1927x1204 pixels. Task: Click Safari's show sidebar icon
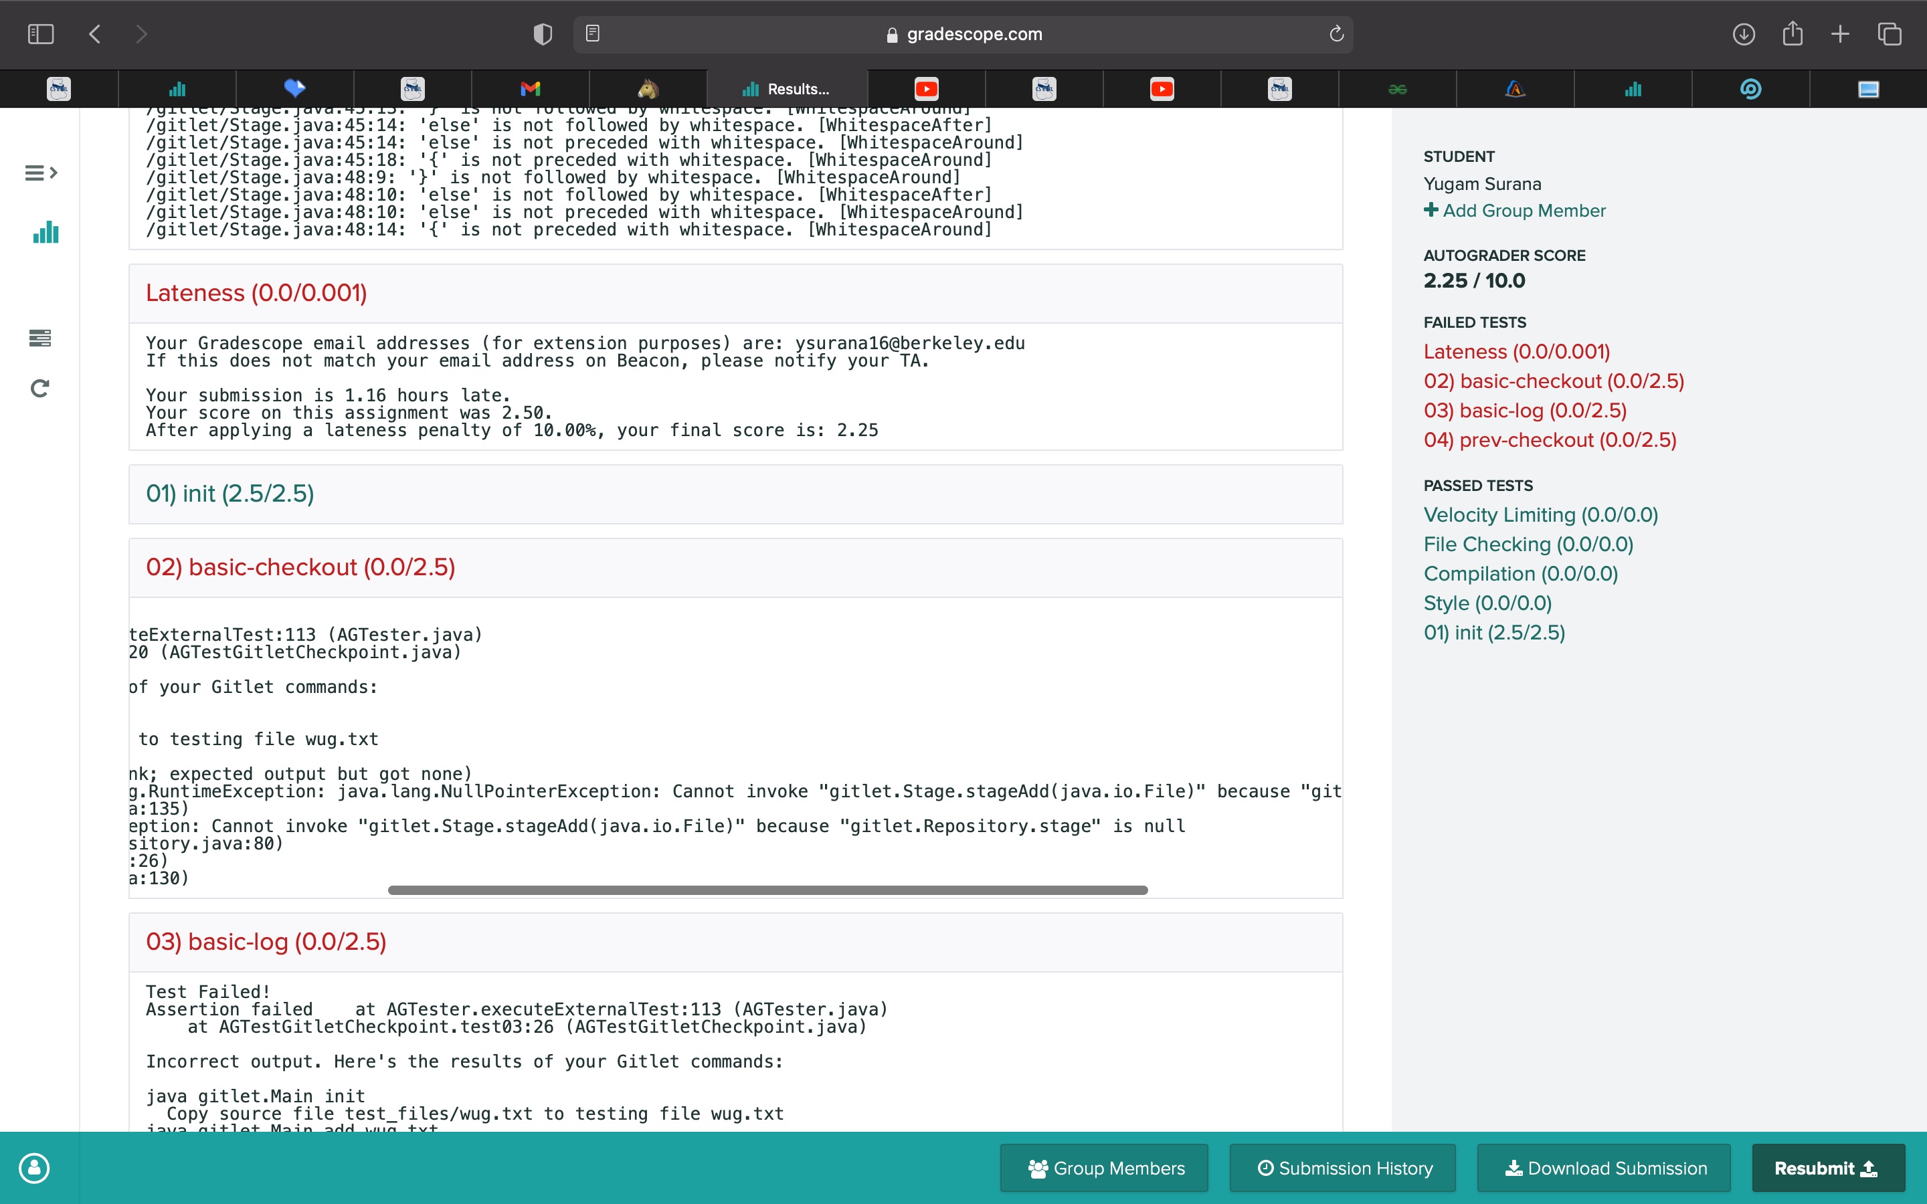point(41,34)
